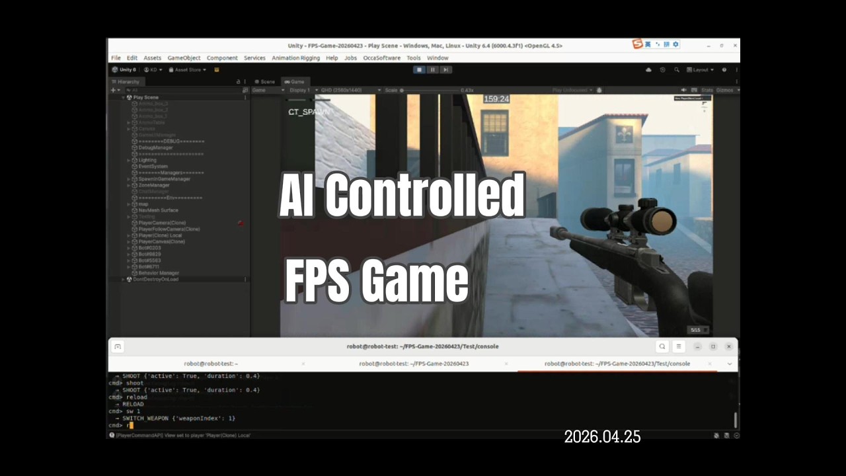846x476 pixels.
Task: Expand the ZoneManager object
Action: tap(129, 185)
